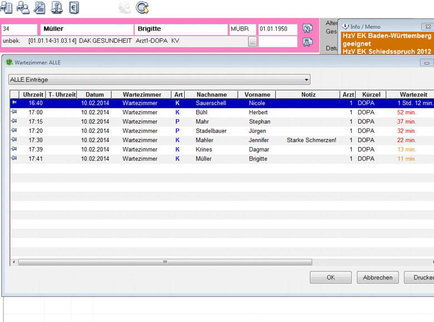Open the patient search toolbar icon
Screen dimensions: 434x322
click(23, 7)
